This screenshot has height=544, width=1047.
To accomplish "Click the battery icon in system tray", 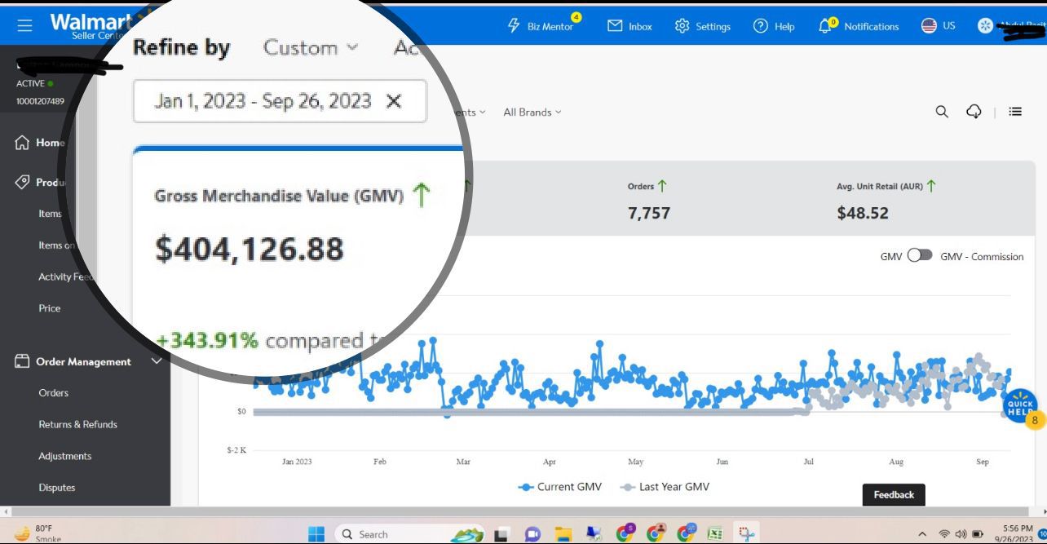I will pos(978,534).
